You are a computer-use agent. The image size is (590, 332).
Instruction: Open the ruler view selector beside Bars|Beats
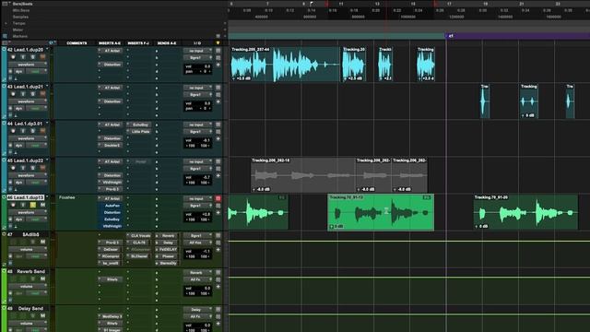(6, 4)
